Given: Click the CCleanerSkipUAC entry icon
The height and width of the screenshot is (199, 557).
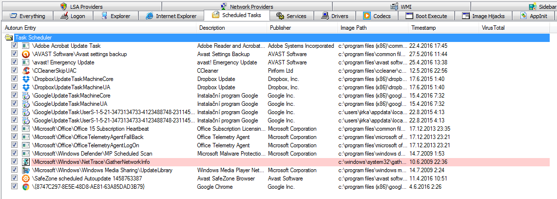Looking at the screenshot, I should point(26,71).
